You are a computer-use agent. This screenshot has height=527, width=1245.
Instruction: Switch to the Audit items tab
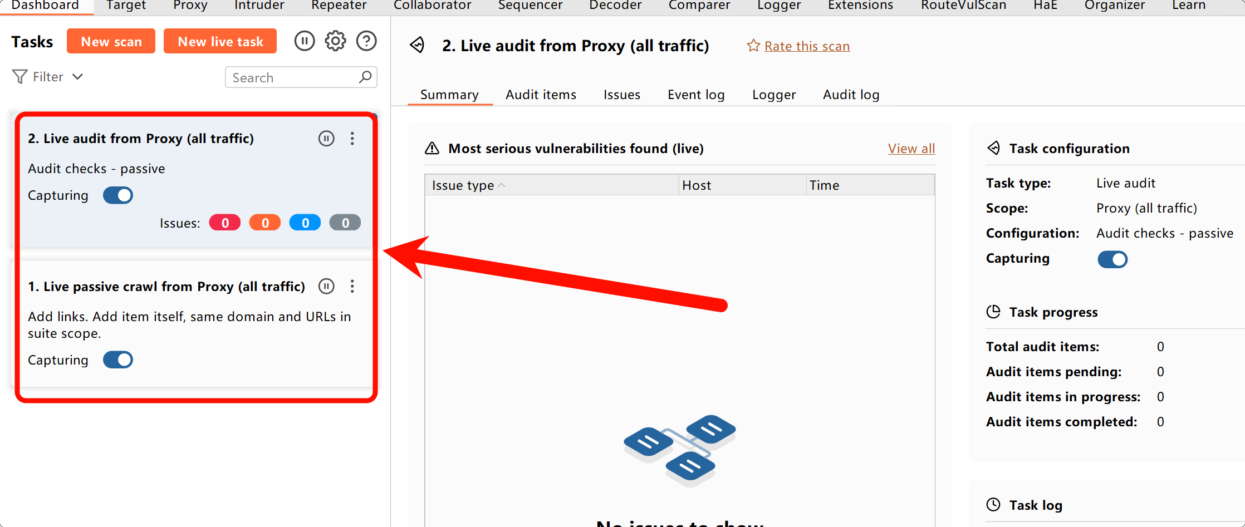pyautogui.click(x=541, y=95)
